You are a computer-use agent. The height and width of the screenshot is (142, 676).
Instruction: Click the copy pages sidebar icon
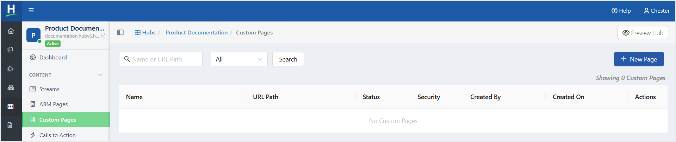point(11,50)
